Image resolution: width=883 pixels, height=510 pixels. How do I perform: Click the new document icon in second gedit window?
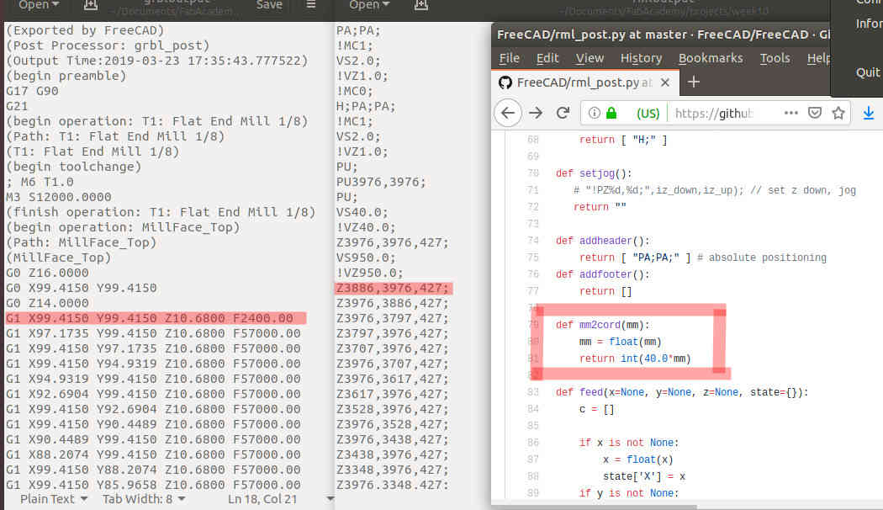(x=421, y=5)
